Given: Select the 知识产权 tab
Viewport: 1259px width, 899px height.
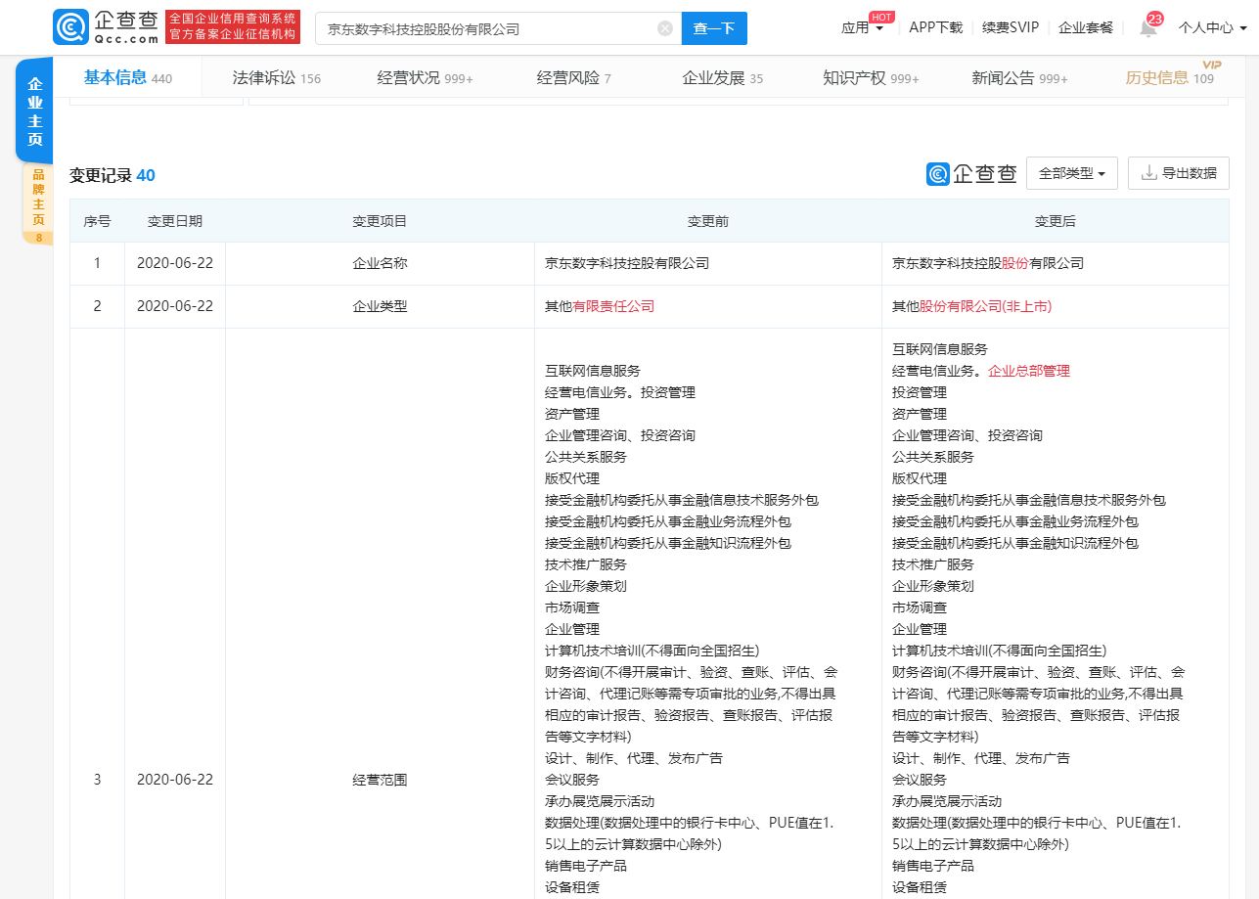Looking at the screenshot, I should 871,78.
